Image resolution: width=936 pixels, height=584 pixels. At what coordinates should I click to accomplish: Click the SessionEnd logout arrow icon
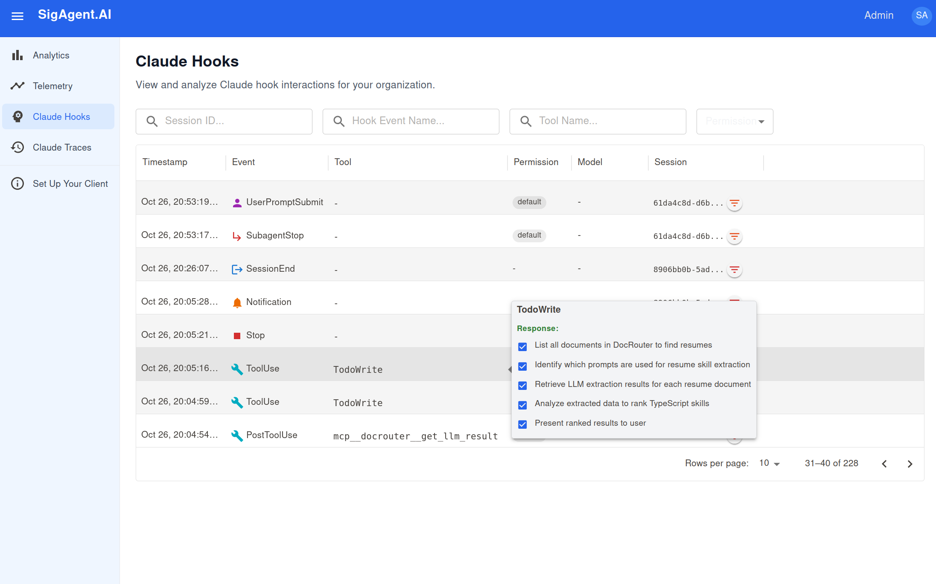236,269
